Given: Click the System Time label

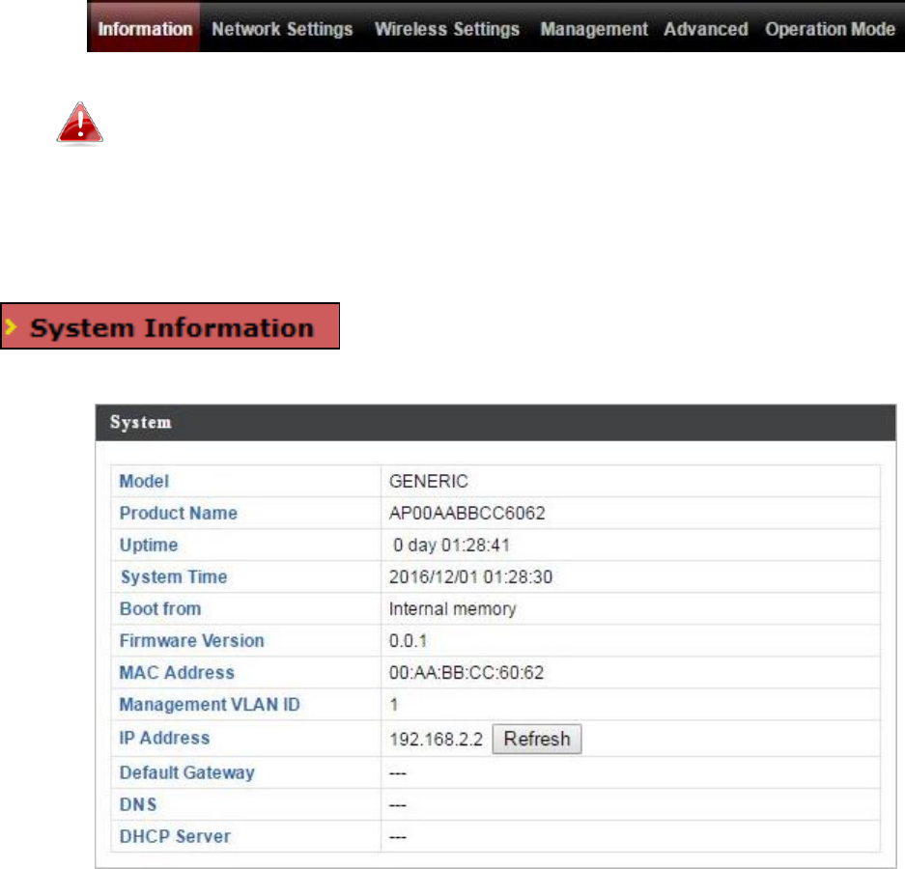Looking at the screenshot, I should tap(174, 577).
